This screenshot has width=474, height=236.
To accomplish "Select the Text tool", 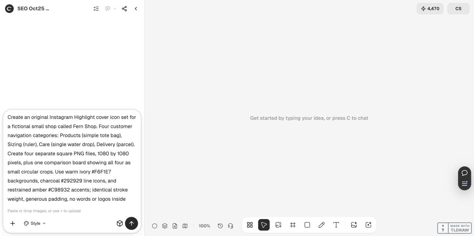I will 336,225.
